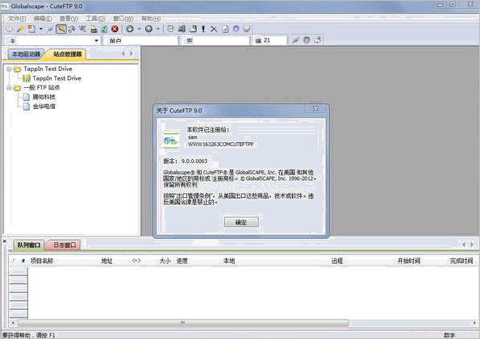Click the Edit file toolbar icon

tap(170, 29)
